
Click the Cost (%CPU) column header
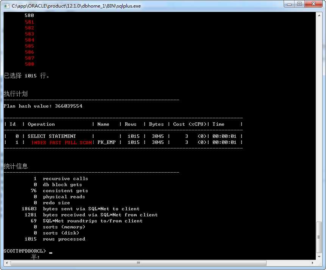click(x=190, y=124)
